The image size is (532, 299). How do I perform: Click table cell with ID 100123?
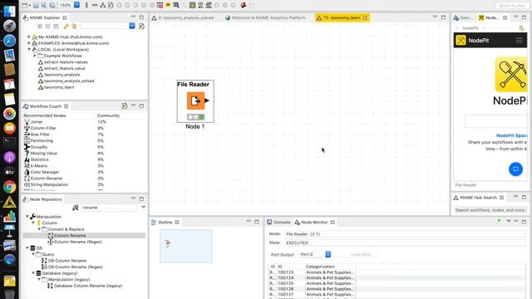pyautogui.click(x=286, y=272)
